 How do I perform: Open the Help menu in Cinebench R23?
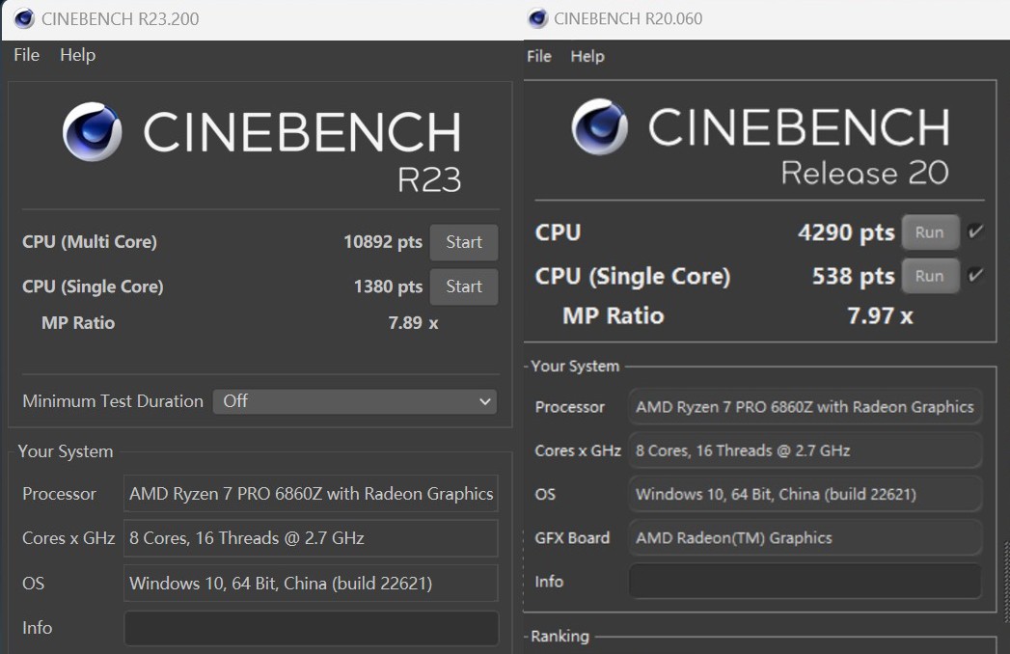point(77,55)
